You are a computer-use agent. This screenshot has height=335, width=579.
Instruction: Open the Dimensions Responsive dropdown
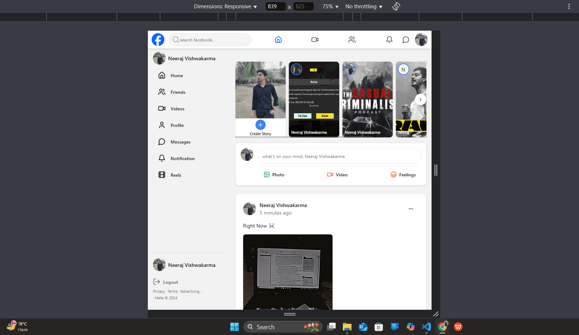click(226, 6)
